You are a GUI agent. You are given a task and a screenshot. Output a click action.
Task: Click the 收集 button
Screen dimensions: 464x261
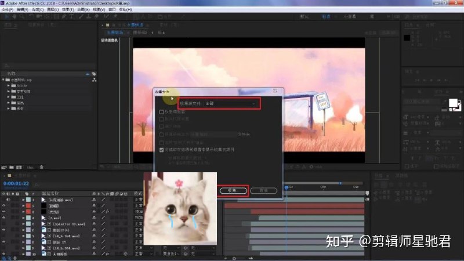[x=233, y=191]
